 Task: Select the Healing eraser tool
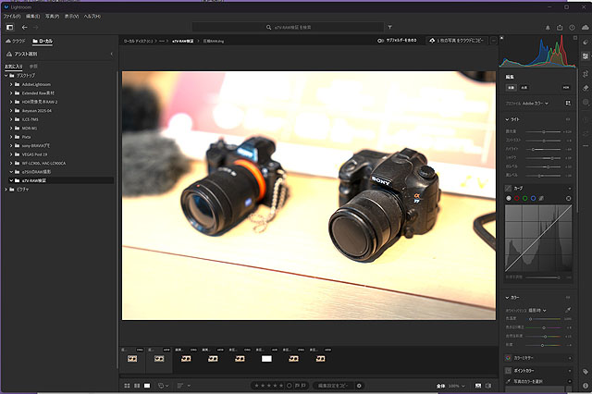(586, 88)
